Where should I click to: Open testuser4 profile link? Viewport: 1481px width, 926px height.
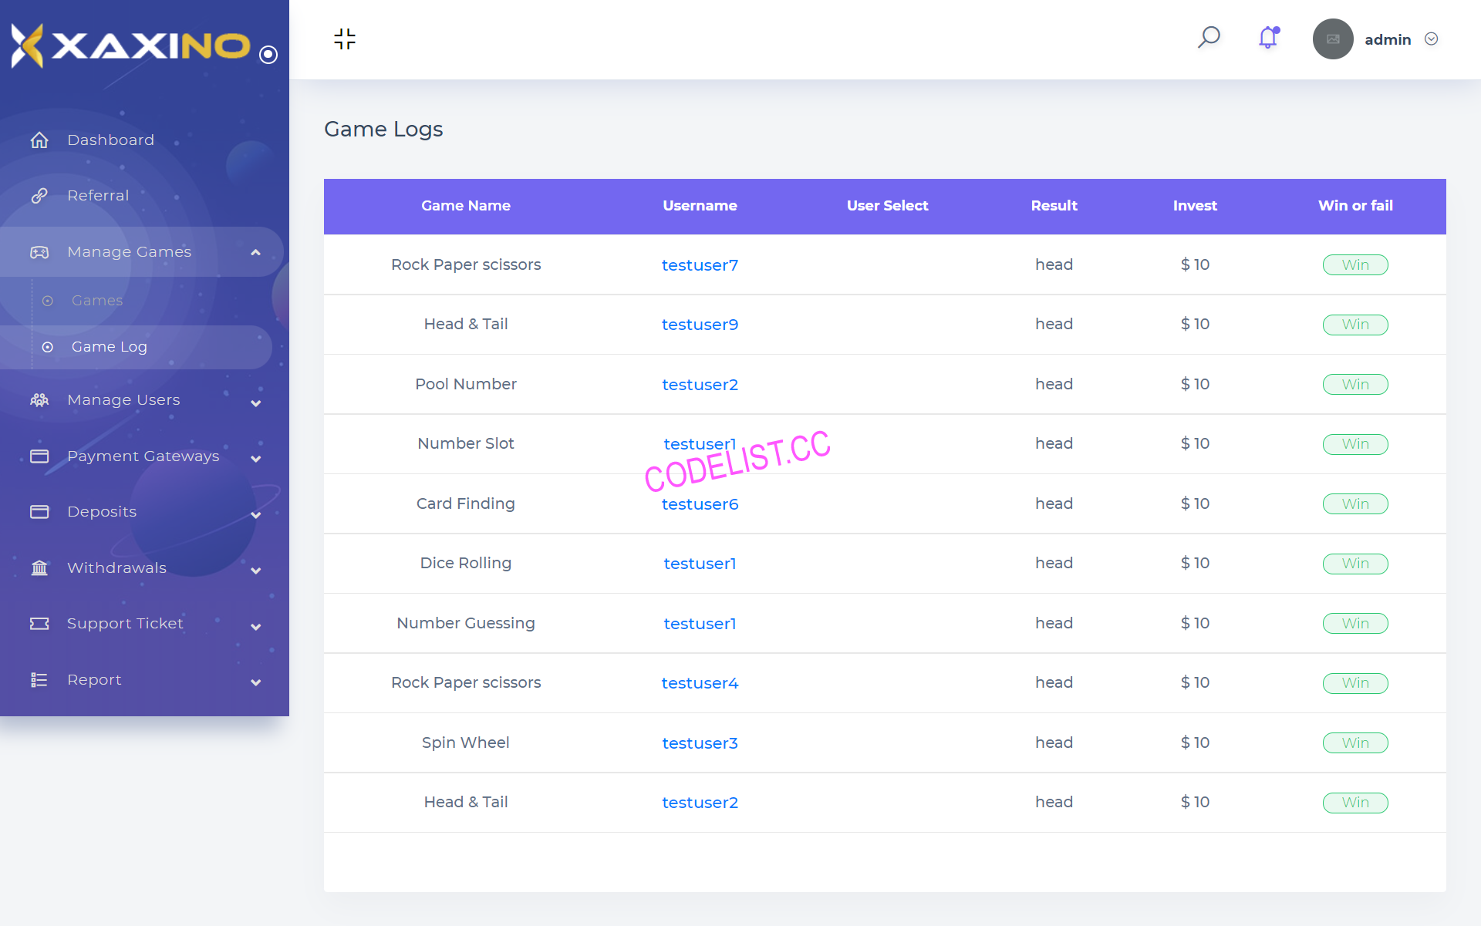tap(700, 683)
